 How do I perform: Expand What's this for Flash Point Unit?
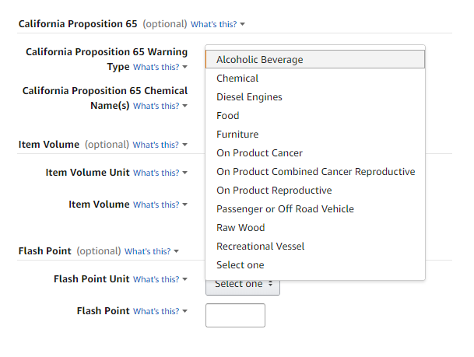pyautogui.click(x=160, y=279)
